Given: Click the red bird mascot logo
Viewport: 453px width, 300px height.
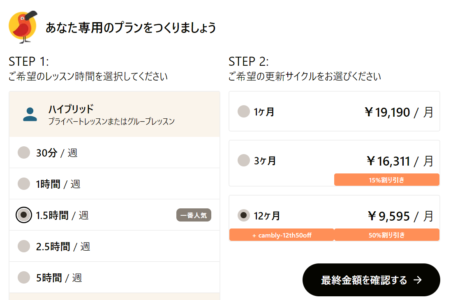Looking at the screenshot, I should click(x=23, y=27).
